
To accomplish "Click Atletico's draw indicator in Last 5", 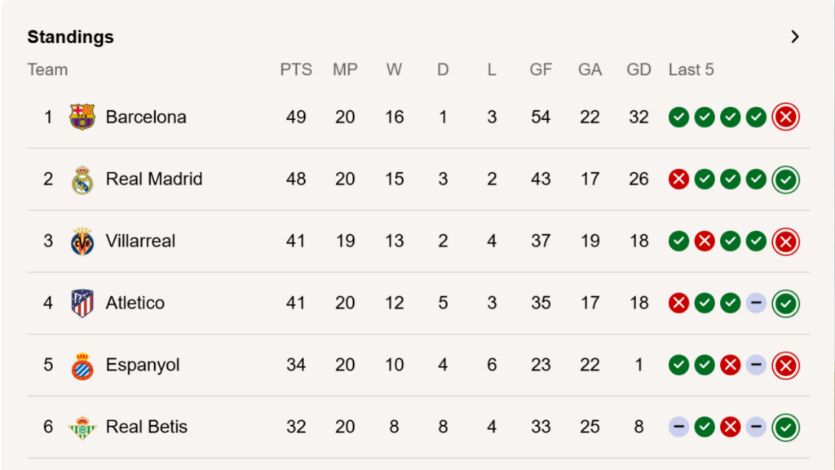I will (x=754, y=303).
